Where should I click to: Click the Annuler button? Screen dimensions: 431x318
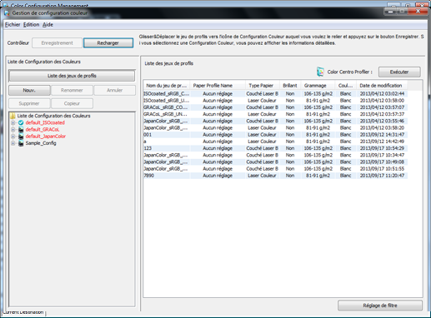pyautogui.click(x=114, y=90)
